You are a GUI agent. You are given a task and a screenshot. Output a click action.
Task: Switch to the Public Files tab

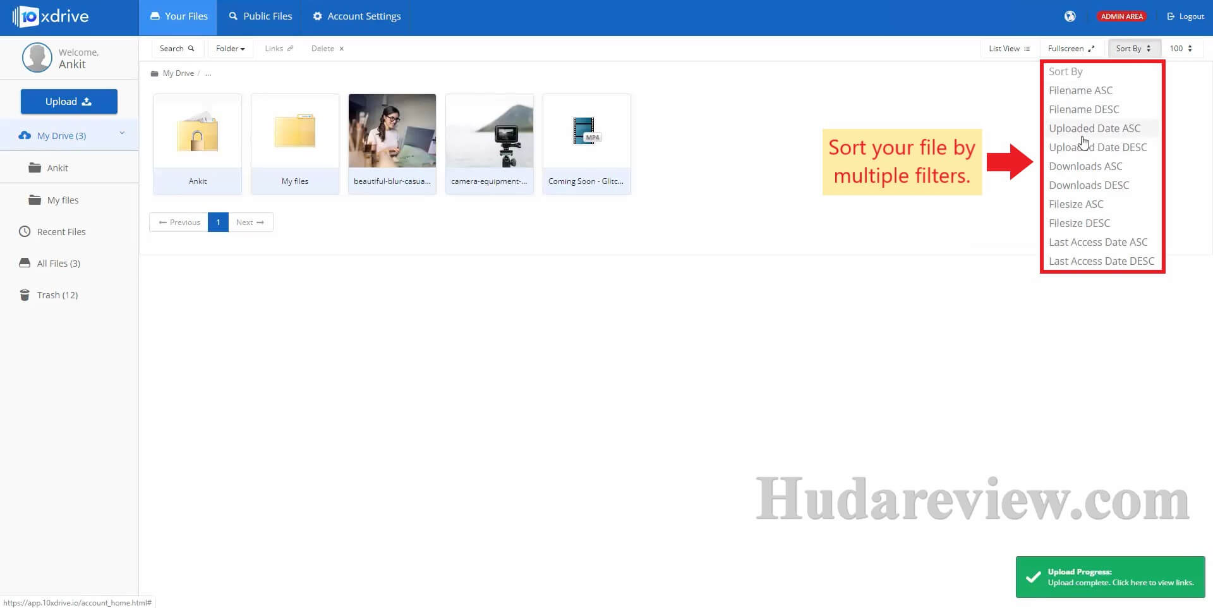[x=260, y=16]
